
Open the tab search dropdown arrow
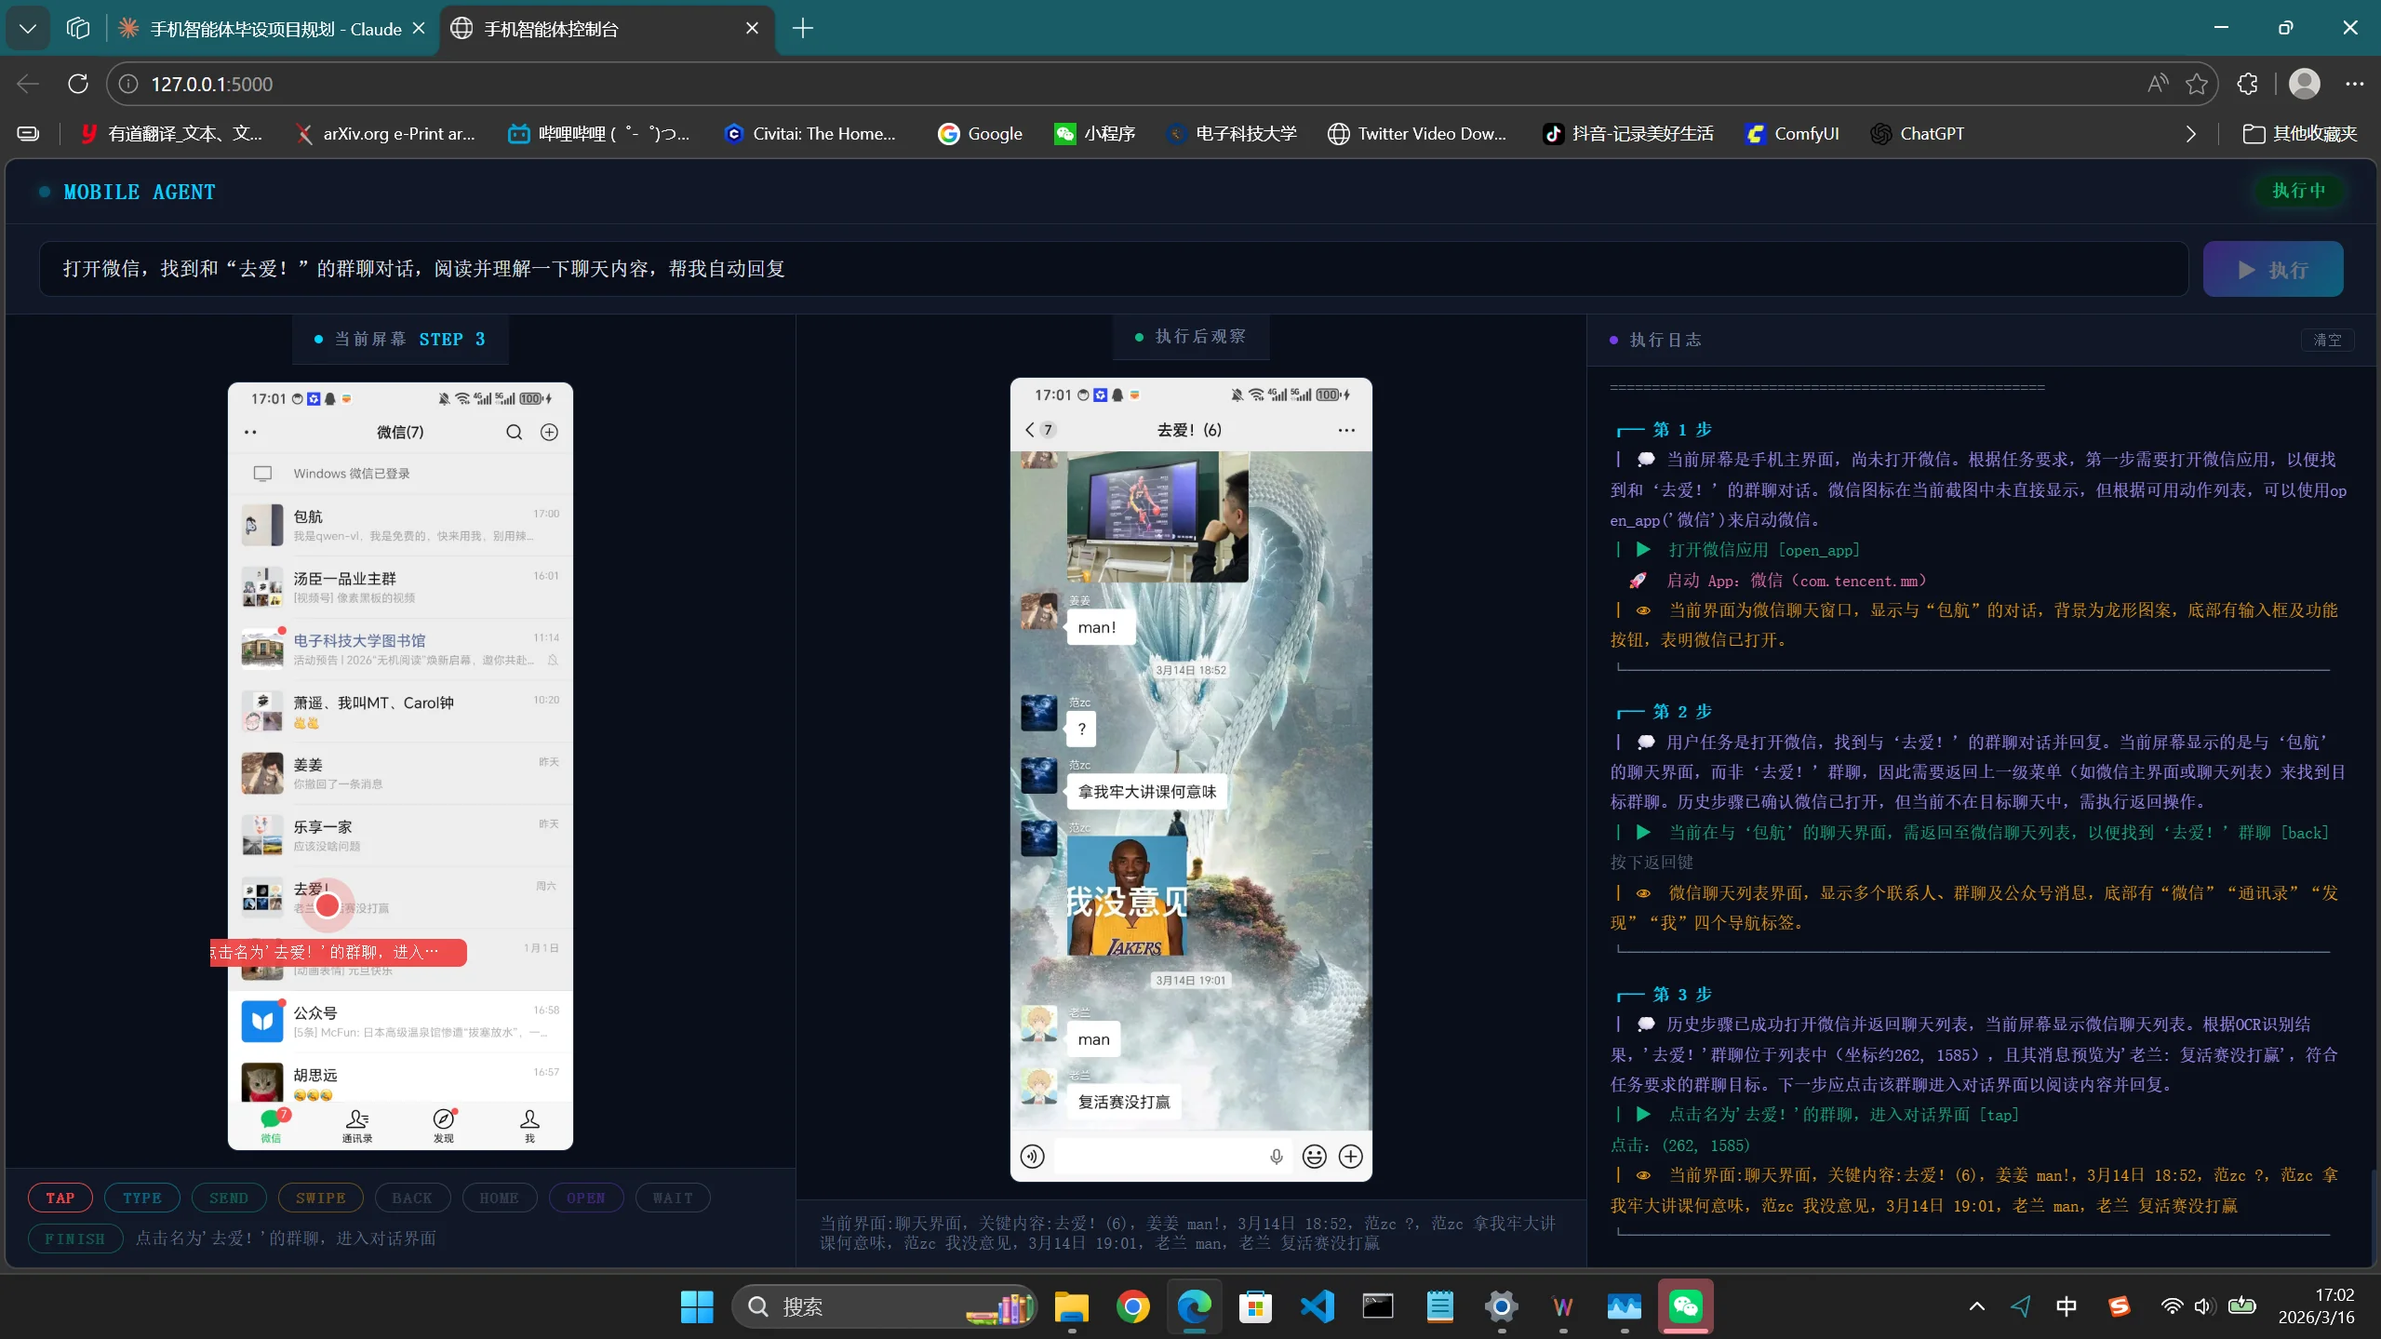[28, 29]
